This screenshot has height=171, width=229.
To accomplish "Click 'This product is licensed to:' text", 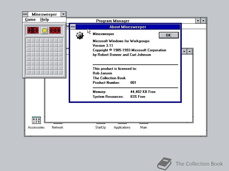I will pos(115,69).
